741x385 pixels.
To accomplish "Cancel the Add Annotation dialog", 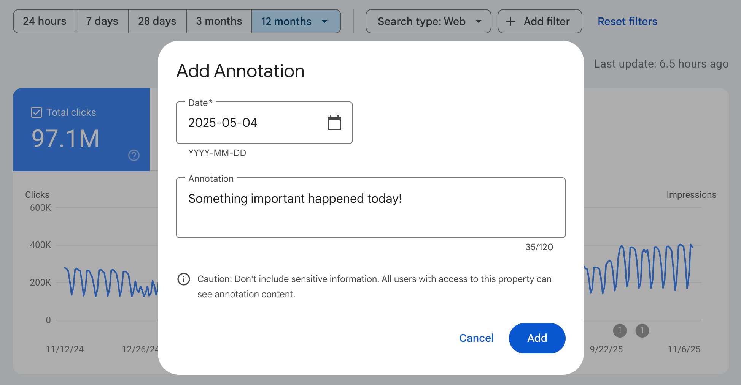I will (x=476, y=338).
